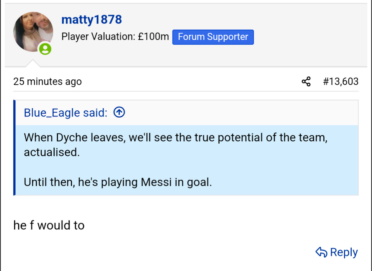The image size is (372, 271).
Task: Reply to matty1878's post
Action: 336,252
